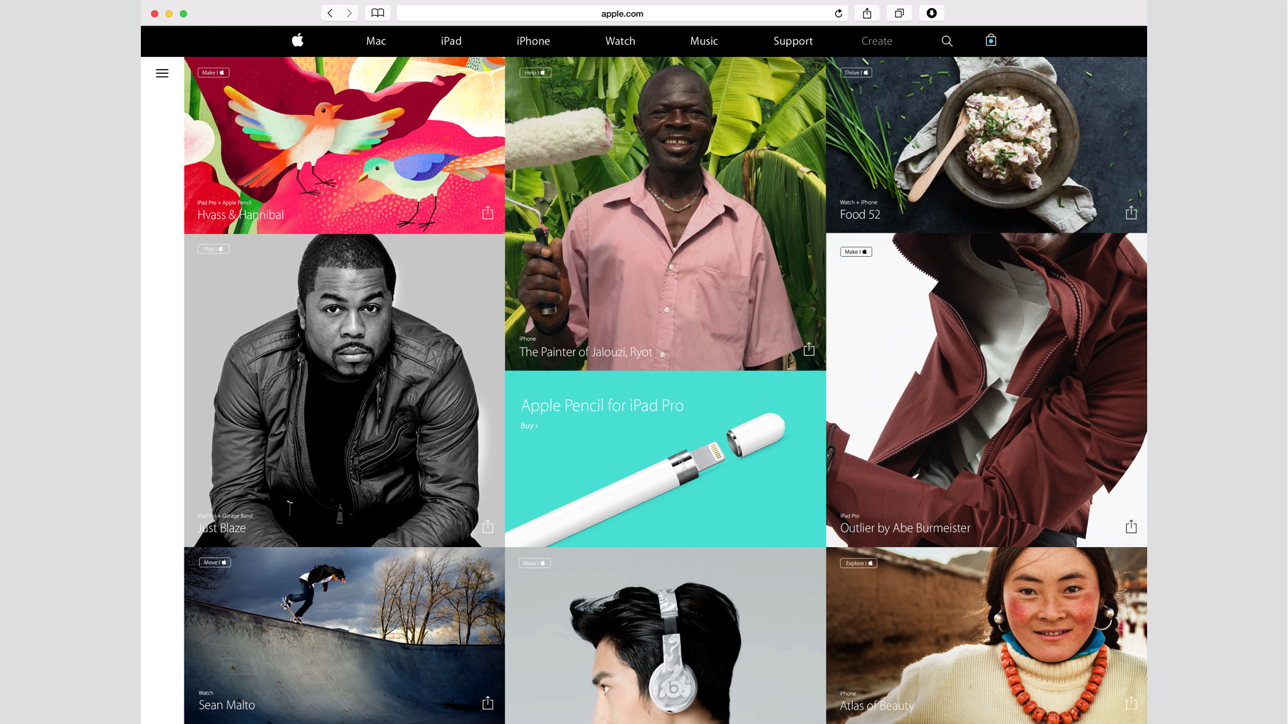The width and height of the screenshot is (1288, 724).
Task: Open the Music menu item
Action: click(704, 41)
